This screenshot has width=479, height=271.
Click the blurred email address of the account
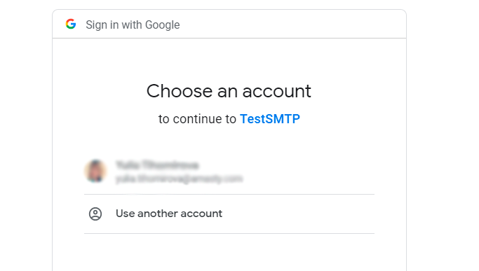pos(179,179)
